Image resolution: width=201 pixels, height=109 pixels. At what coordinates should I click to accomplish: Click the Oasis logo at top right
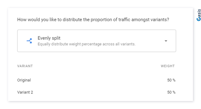coord(199,15)
